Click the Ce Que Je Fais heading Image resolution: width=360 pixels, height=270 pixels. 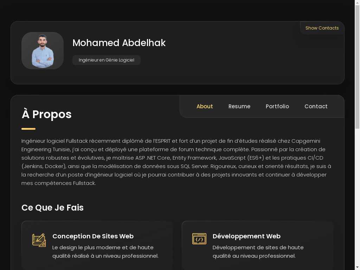tap(52, 208)
